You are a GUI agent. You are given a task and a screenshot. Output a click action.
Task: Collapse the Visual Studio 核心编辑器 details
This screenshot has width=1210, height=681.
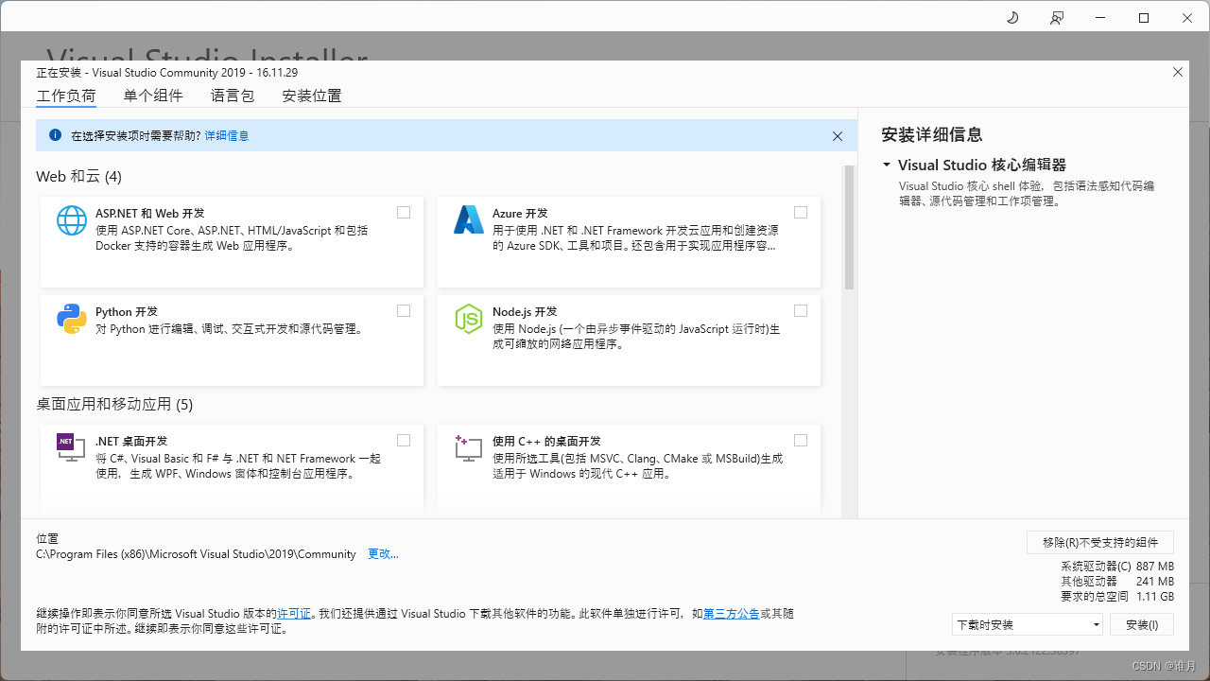pos(887,164)
